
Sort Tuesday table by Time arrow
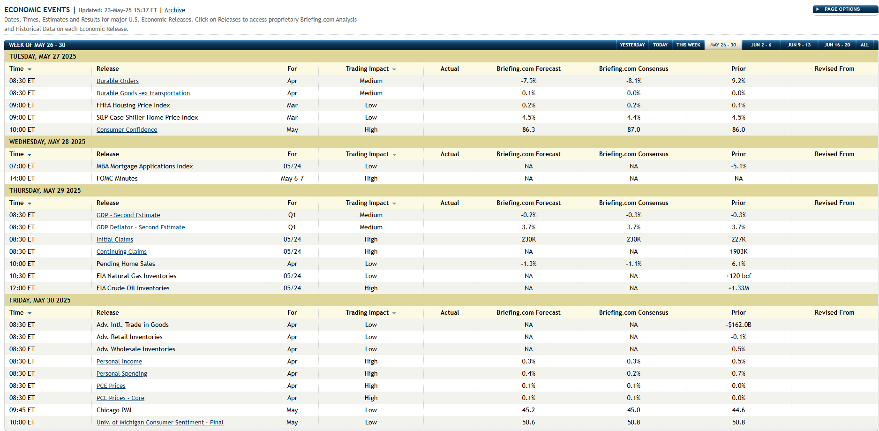[30, 69]
